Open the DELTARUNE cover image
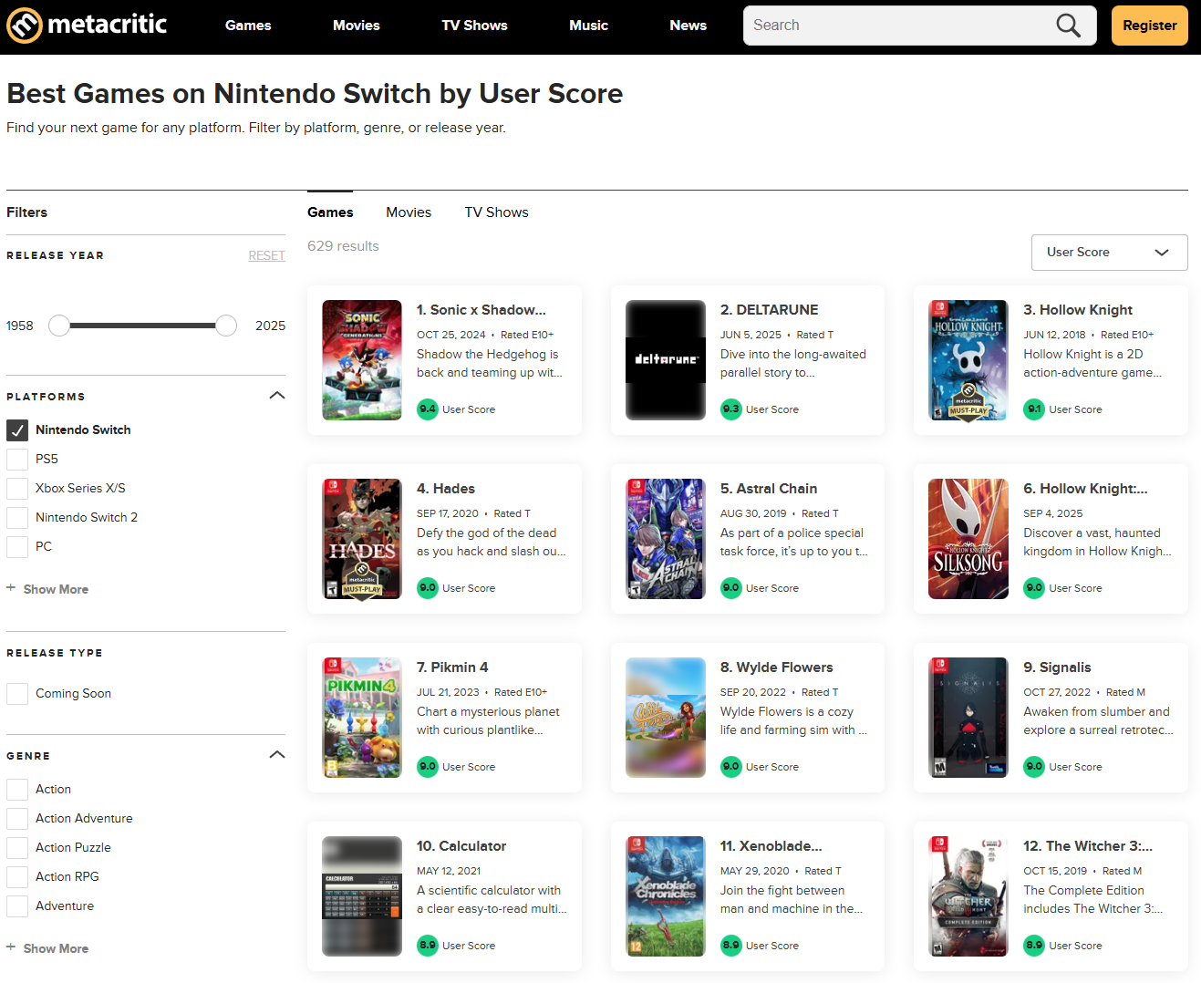Image resolution: width=1201 pixels, height=983 pixels. pyautogui.click(x=666, y=360)
